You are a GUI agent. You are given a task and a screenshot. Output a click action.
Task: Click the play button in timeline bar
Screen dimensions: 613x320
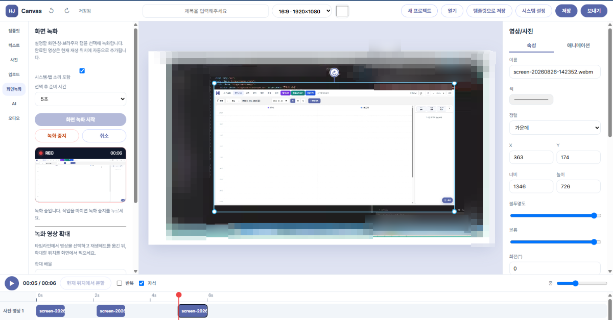click(x=12, y=283)
